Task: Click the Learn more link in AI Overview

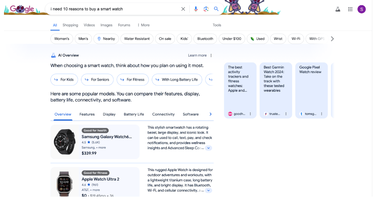Action: pos(197,55)
